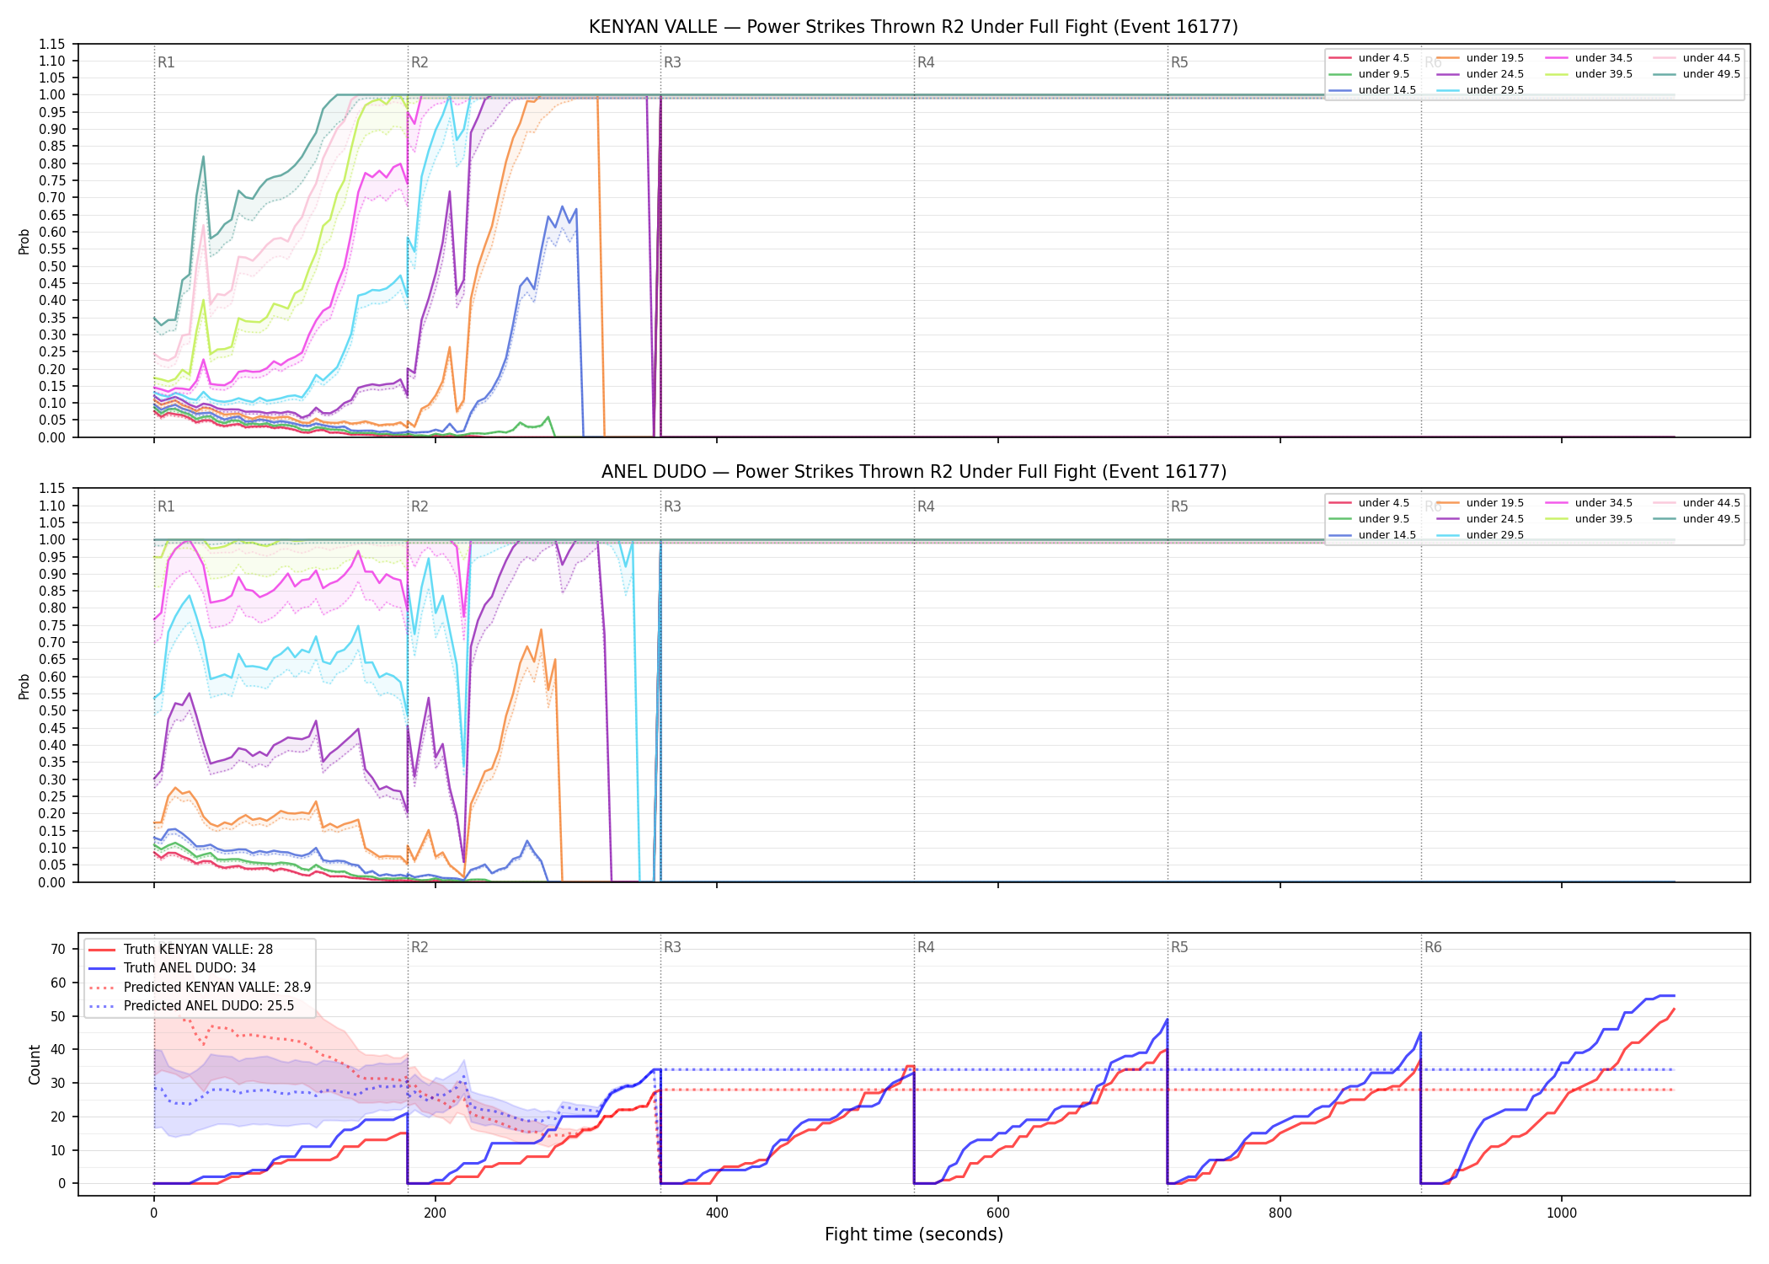Click the '800' x-axis tick label
The height and width of the screenshot is (1264, 1769).
point(1280,1213)
